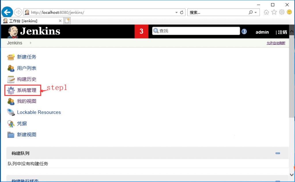Click the 用户列表 people icon
The image size is (295, 182).
click(x=11, y=68)
